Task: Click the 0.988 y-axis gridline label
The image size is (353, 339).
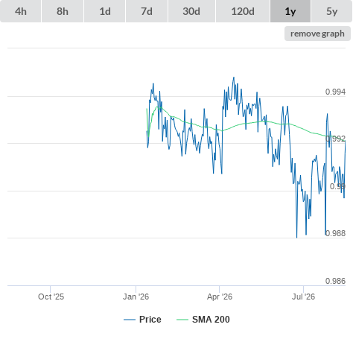Action: tap(335, 233)
